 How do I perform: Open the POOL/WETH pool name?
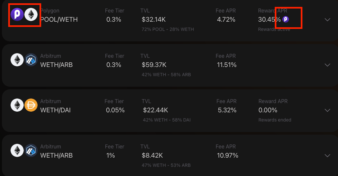[x=59, y=19]
